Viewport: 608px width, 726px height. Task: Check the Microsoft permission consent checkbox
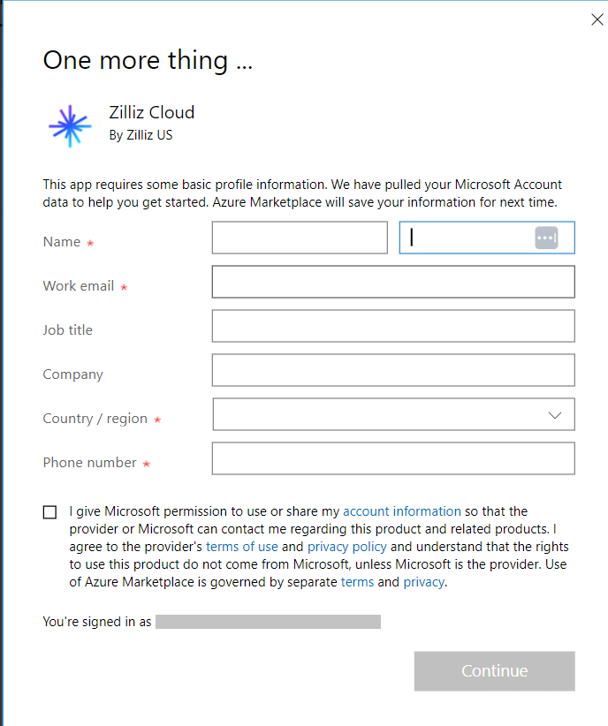coord(49,512)
